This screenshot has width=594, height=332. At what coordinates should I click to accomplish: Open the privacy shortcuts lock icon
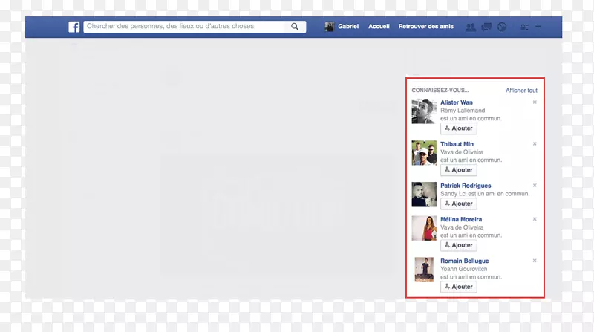[524, 27]
